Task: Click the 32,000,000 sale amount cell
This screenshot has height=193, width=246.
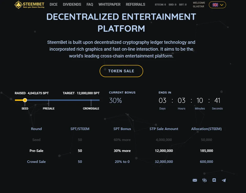Action: tap(164, 162)
